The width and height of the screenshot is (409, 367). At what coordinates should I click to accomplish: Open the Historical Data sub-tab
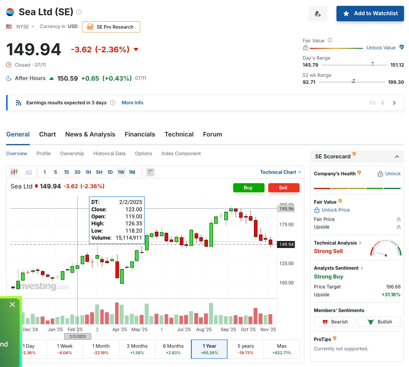click(109, 153)
